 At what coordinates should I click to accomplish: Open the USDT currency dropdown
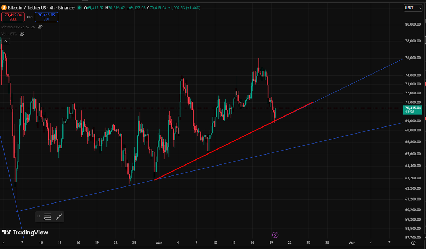click(413, 8)
